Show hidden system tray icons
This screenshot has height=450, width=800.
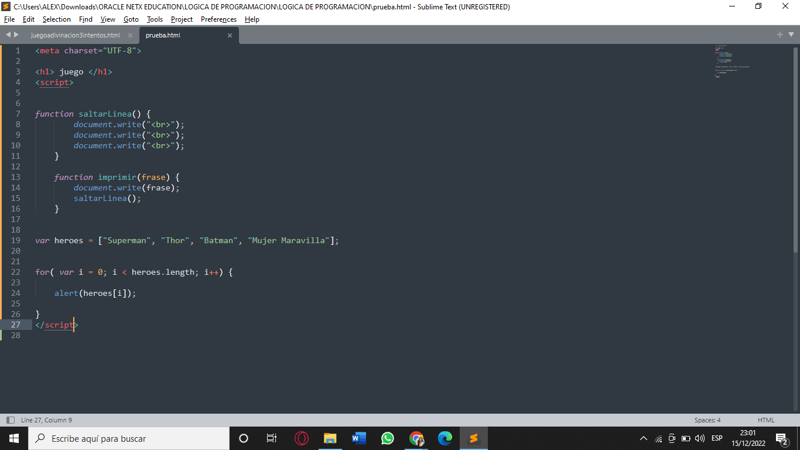pos(644,438)
